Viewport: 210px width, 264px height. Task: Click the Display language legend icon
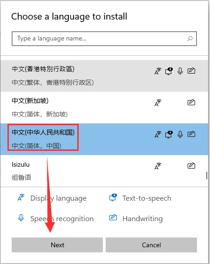[x=21, y=198]
